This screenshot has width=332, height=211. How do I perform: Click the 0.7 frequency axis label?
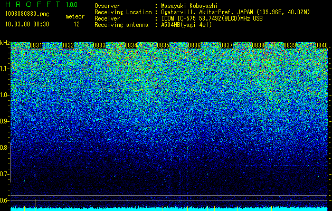pyautogui.click(x=4, y=174)
